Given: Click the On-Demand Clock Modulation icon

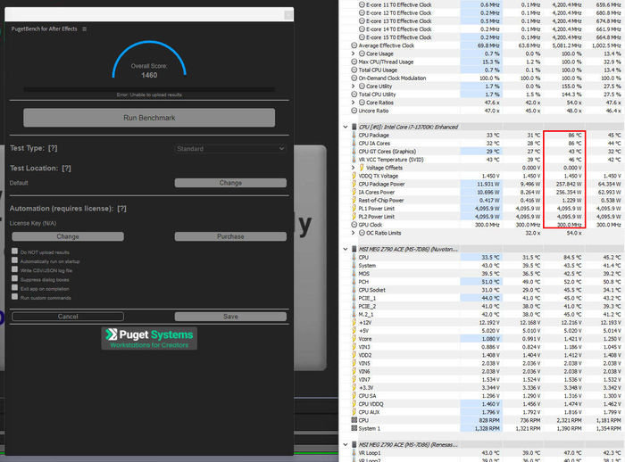Looking at the screenshot, I should pyautogui.click(x=354, y=78).
